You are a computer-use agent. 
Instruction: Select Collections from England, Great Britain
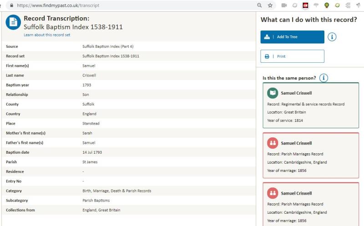point(101,210)
